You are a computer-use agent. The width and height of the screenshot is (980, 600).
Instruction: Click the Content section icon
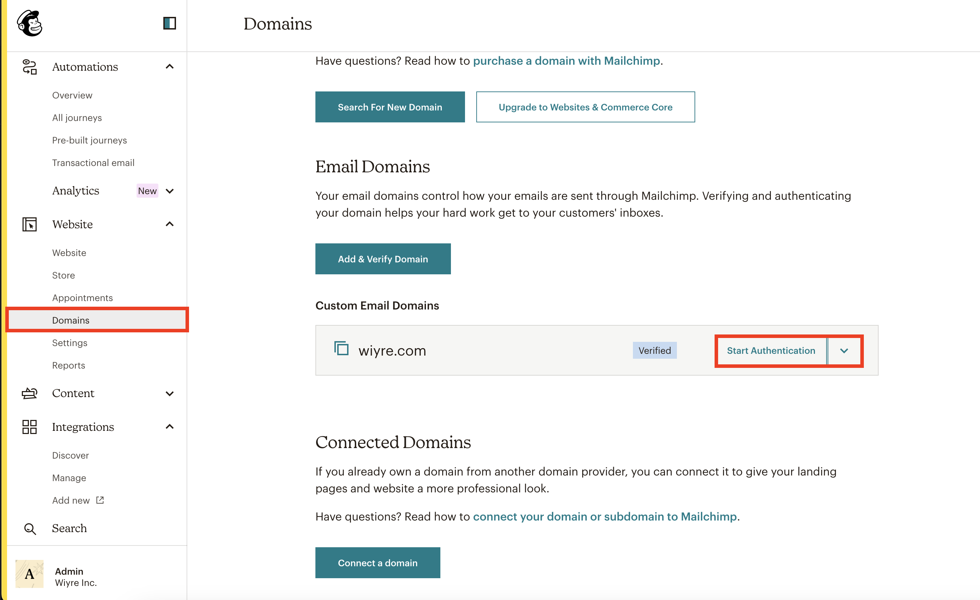(x=30, y=392)
